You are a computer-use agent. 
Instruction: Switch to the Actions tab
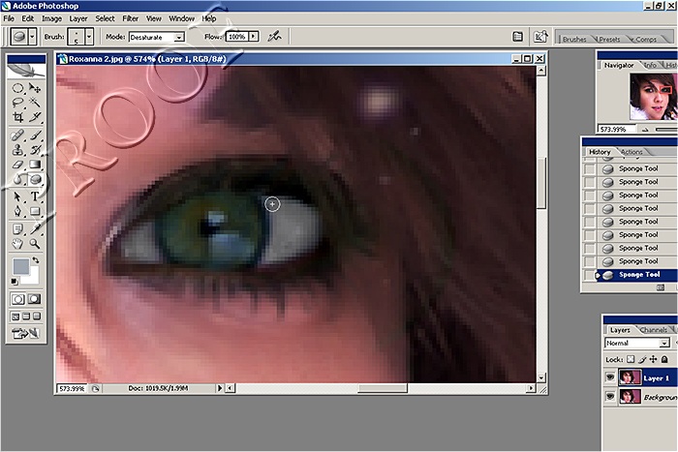(632, 152)
